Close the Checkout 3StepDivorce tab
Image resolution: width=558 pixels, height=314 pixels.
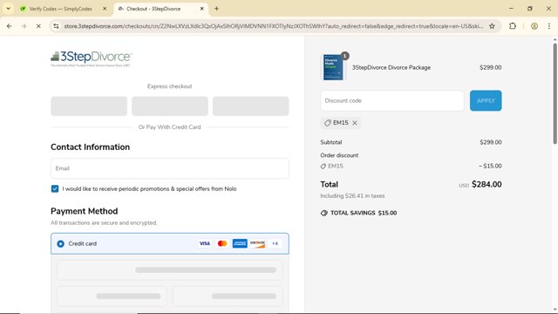pyautogui.click(x=201, y=9)
